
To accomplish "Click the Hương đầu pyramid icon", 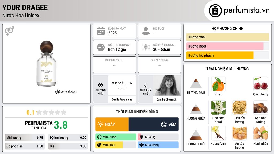I will [x=196, y=83].
